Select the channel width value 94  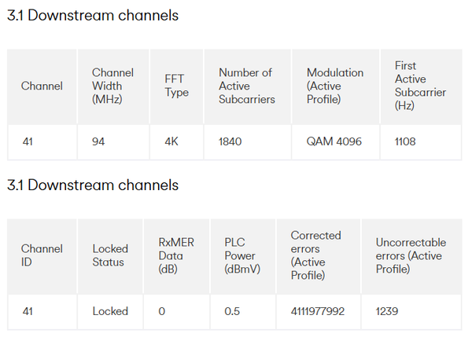pos(100,142)
